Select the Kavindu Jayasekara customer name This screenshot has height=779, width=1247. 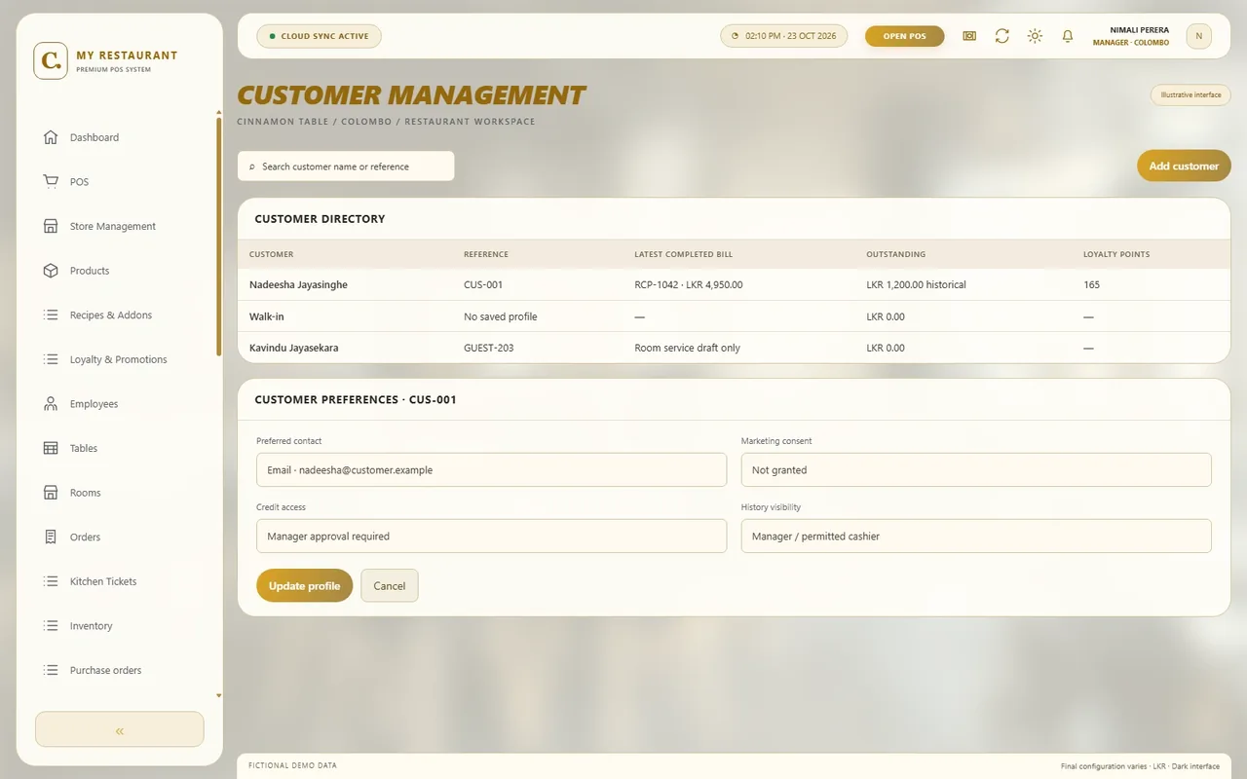[294, 348]
